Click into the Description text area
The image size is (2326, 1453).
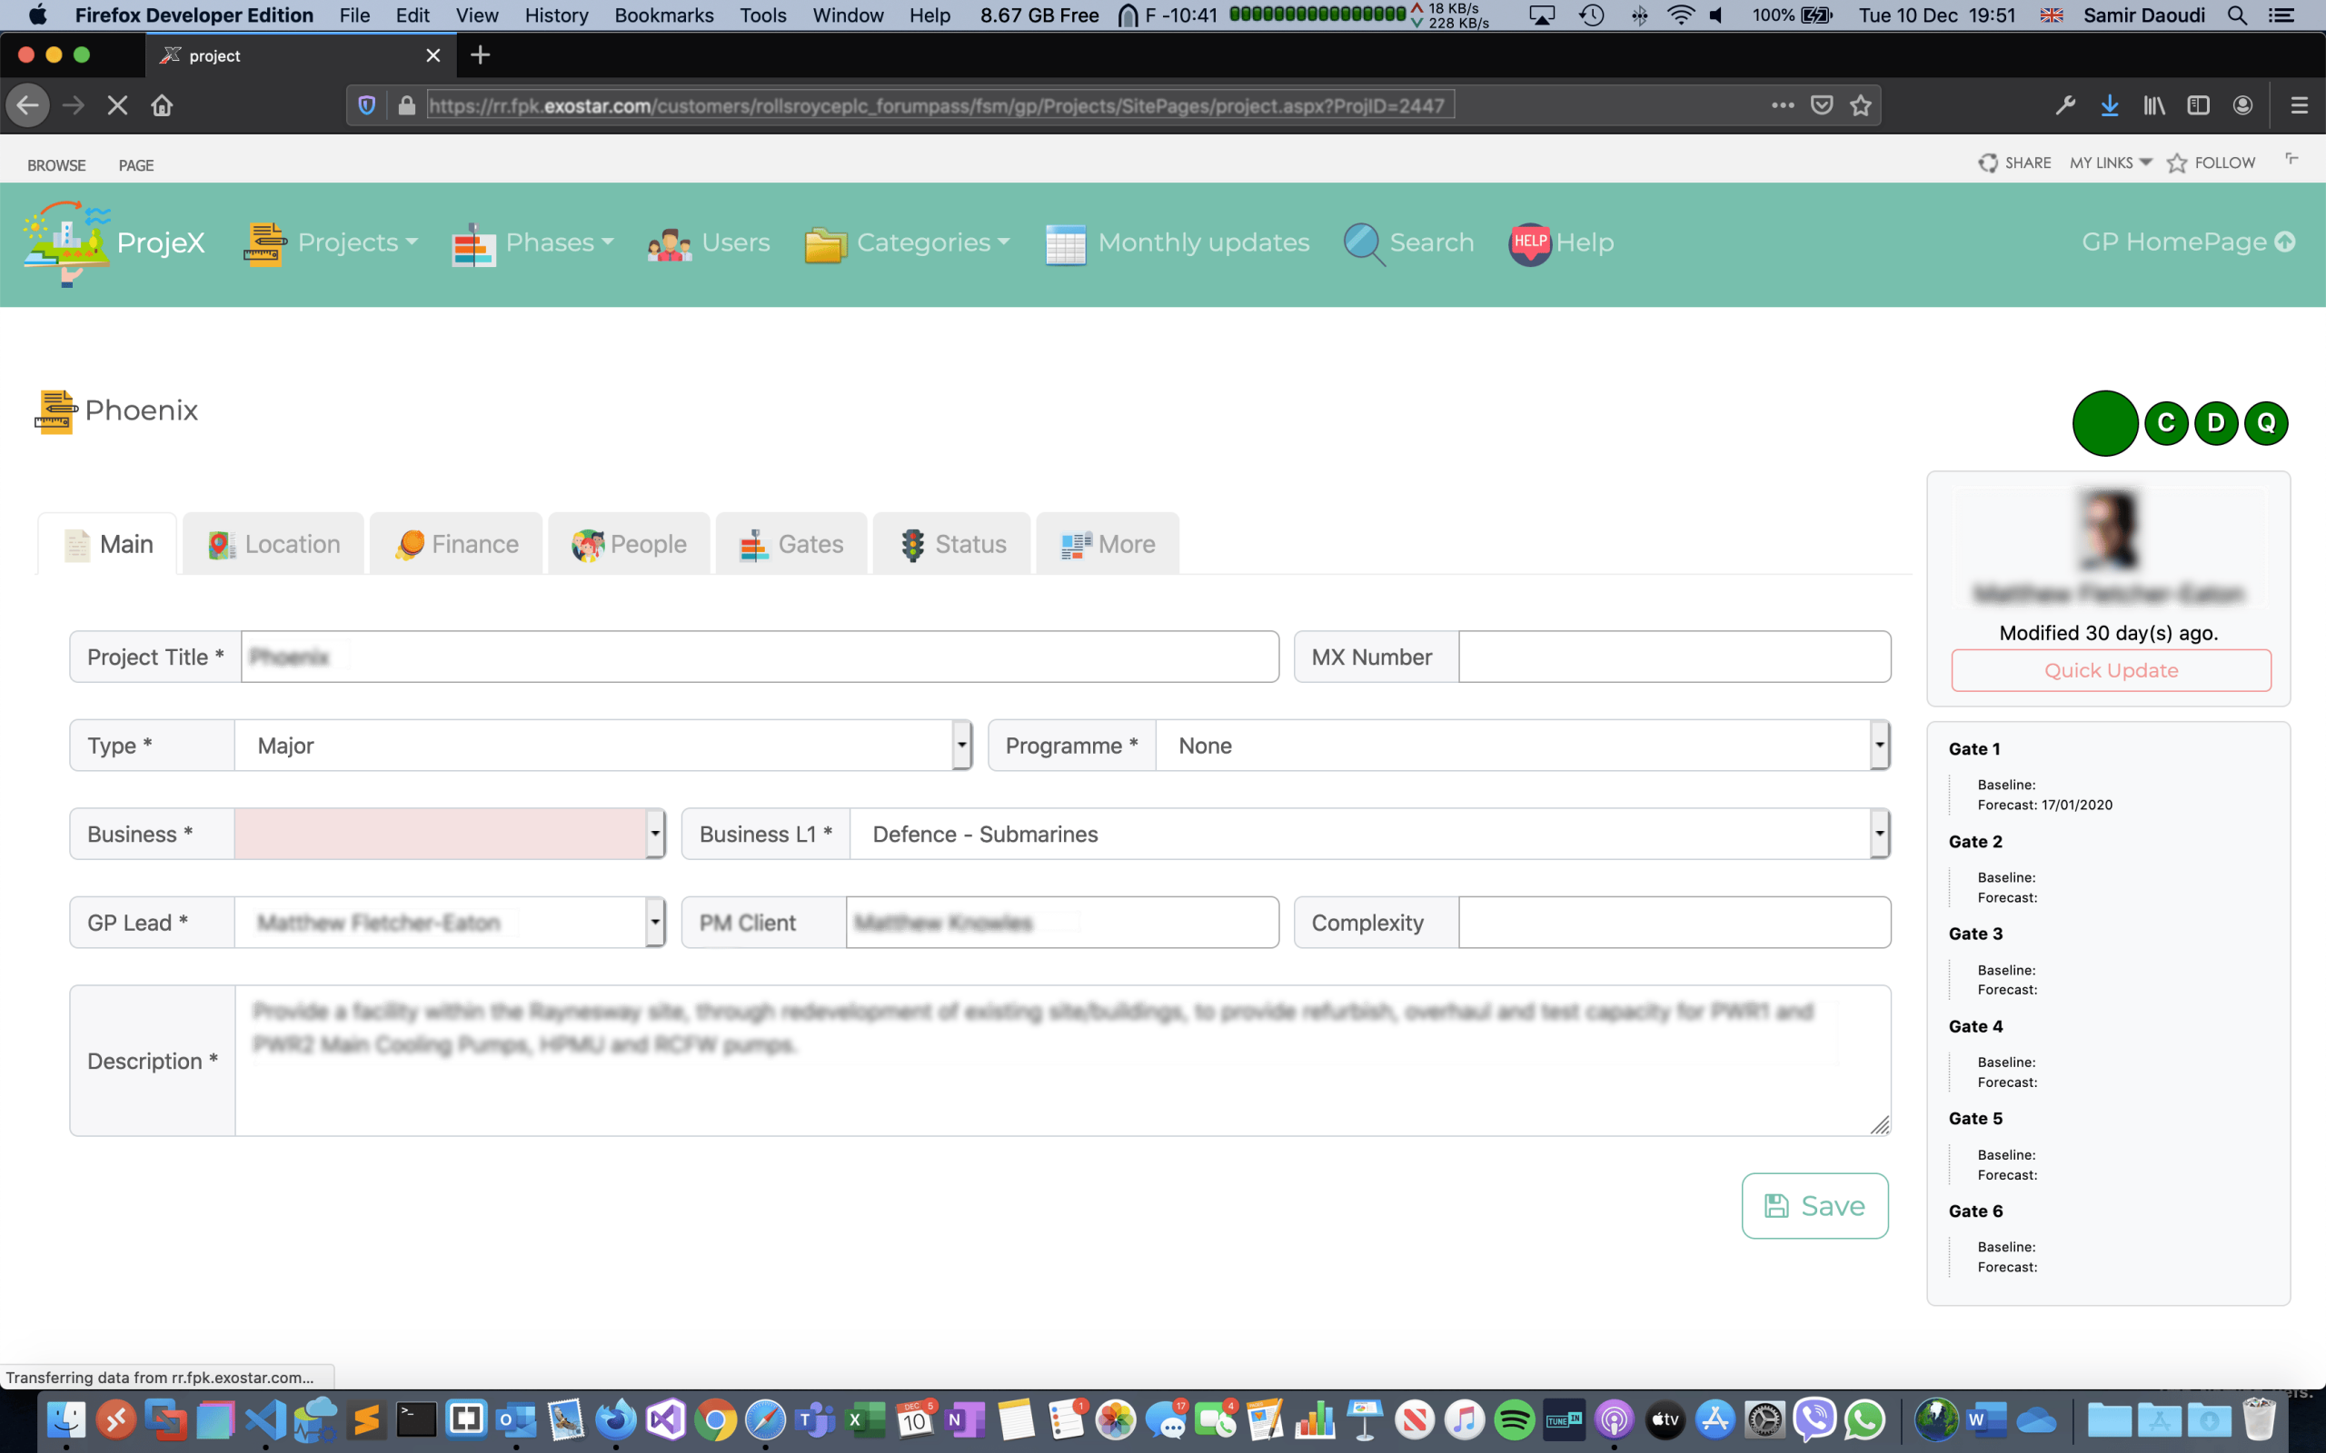click(1063, 1061)
